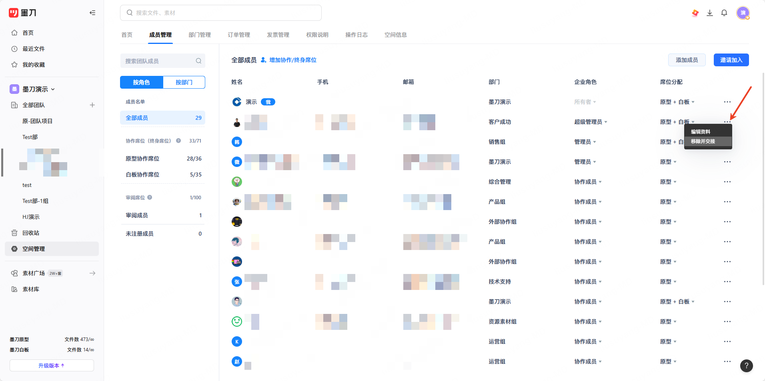This screenshot has width=765, height=381.
Task: Add a new team with the plus icon beside 全部团队
Action: click(x=92, y=105)
